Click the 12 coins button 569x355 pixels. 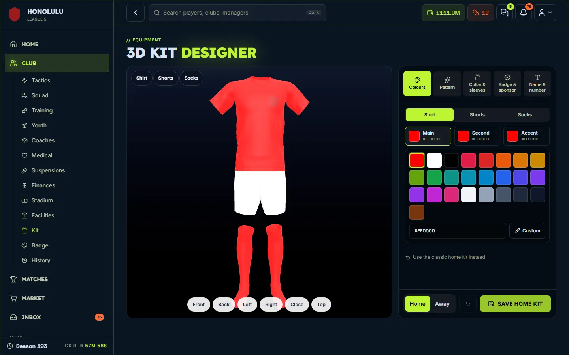tap(480, 13)
